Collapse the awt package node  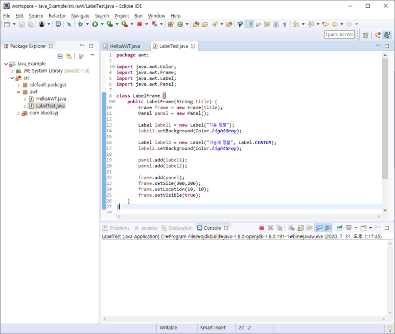(18, 92)
